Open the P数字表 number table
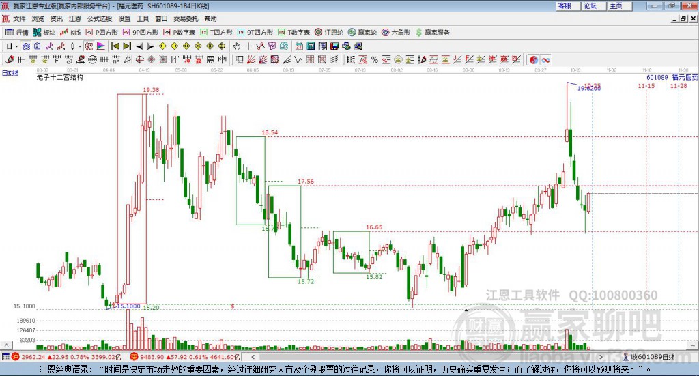 pos(180,33)
